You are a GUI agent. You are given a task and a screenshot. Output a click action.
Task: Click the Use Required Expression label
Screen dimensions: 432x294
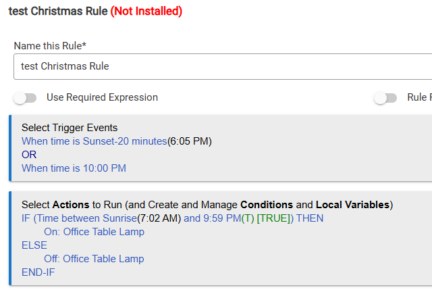[x=102, y=98]
